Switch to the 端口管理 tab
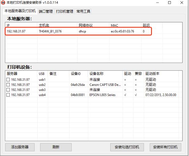This screenshot has height=156, width=189. click(x=46, y=11)
